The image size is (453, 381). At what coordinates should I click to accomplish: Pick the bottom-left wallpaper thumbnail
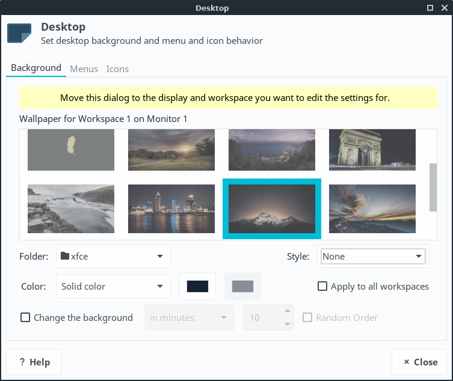71,209
